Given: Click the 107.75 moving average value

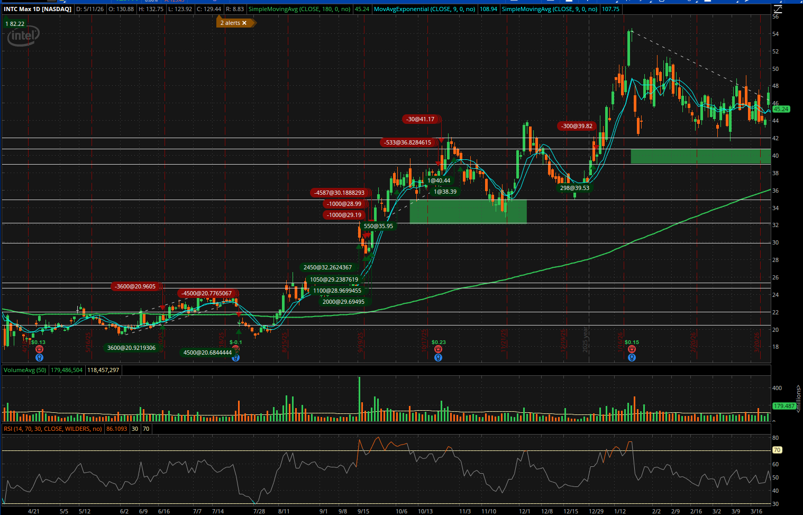Looking at the screenshot, I should point(610,9).
